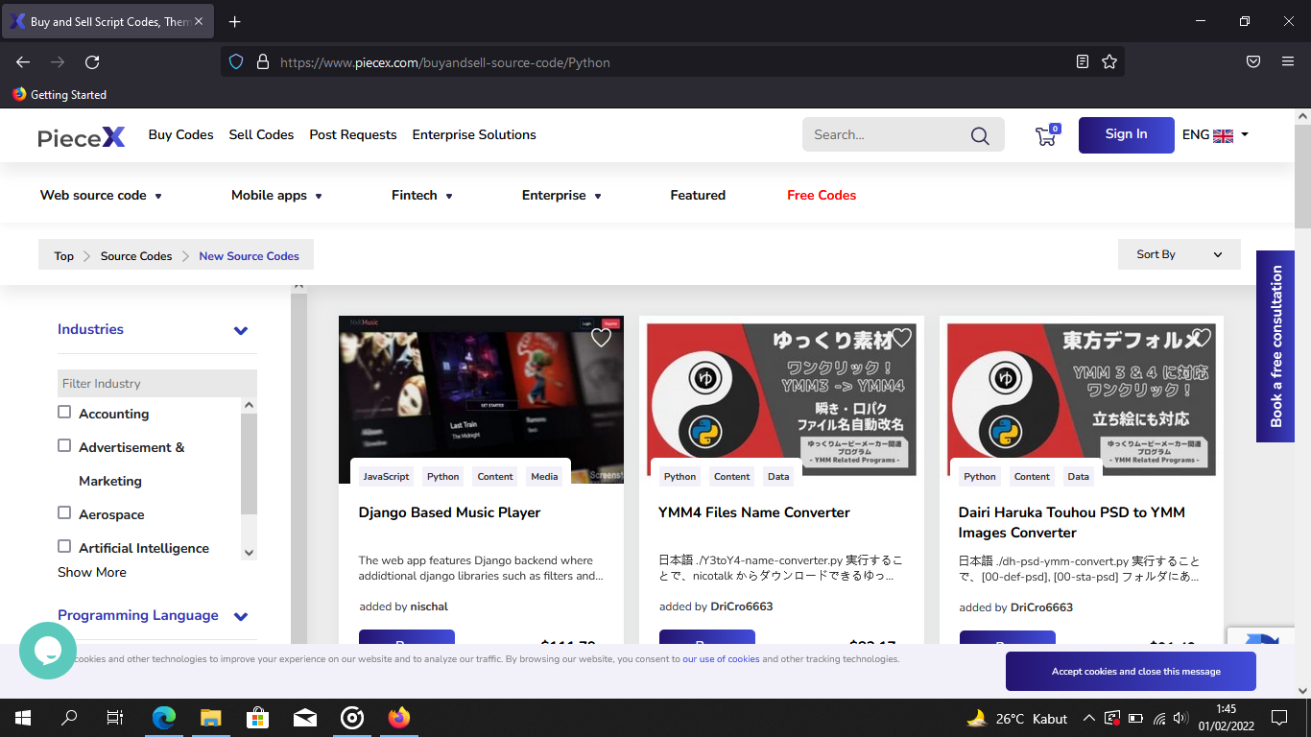
Task: Click the search magnifier icon
Action: pyautogui.click(x=980, y=135)
